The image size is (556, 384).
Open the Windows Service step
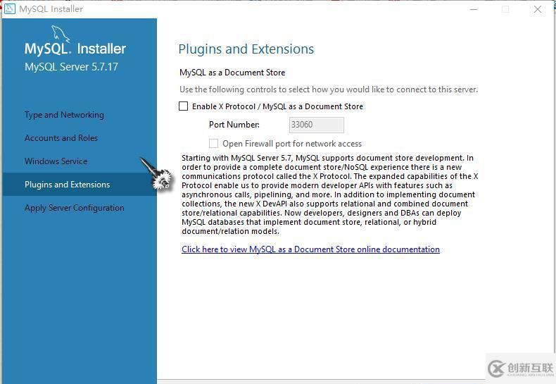click(56, 161)
